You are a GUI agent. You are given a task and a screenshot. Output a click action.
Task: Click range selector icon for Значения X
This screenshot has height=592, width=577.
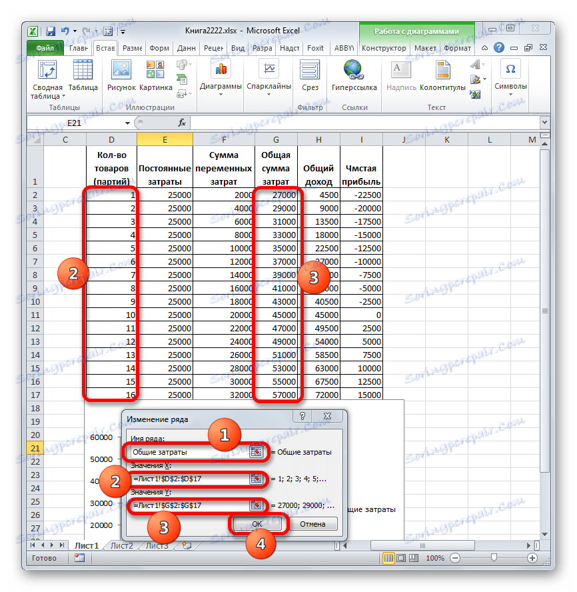257,479
